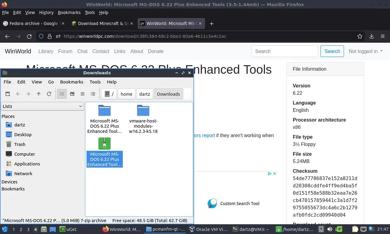Viewport: 390px width, 234px height.
Task: Select the home path segment
Action: tap(126, 94)
